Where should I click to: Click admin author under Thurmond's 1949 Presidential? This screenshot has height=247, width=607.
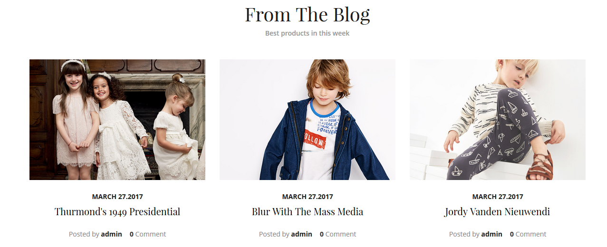tap(112, 234)
